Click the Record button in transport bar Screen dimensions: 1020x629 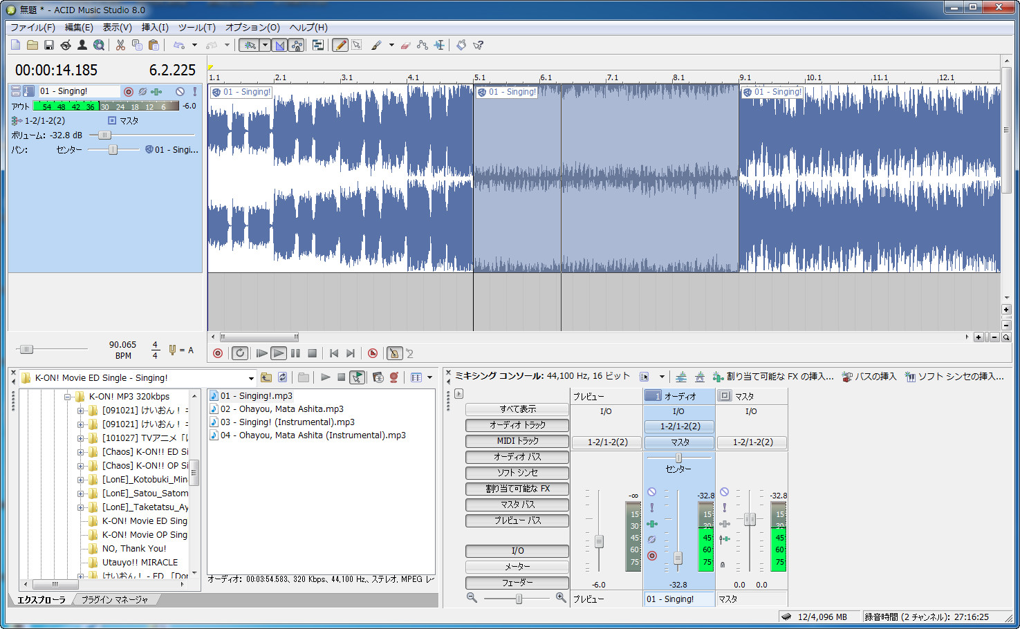(218, 353)
